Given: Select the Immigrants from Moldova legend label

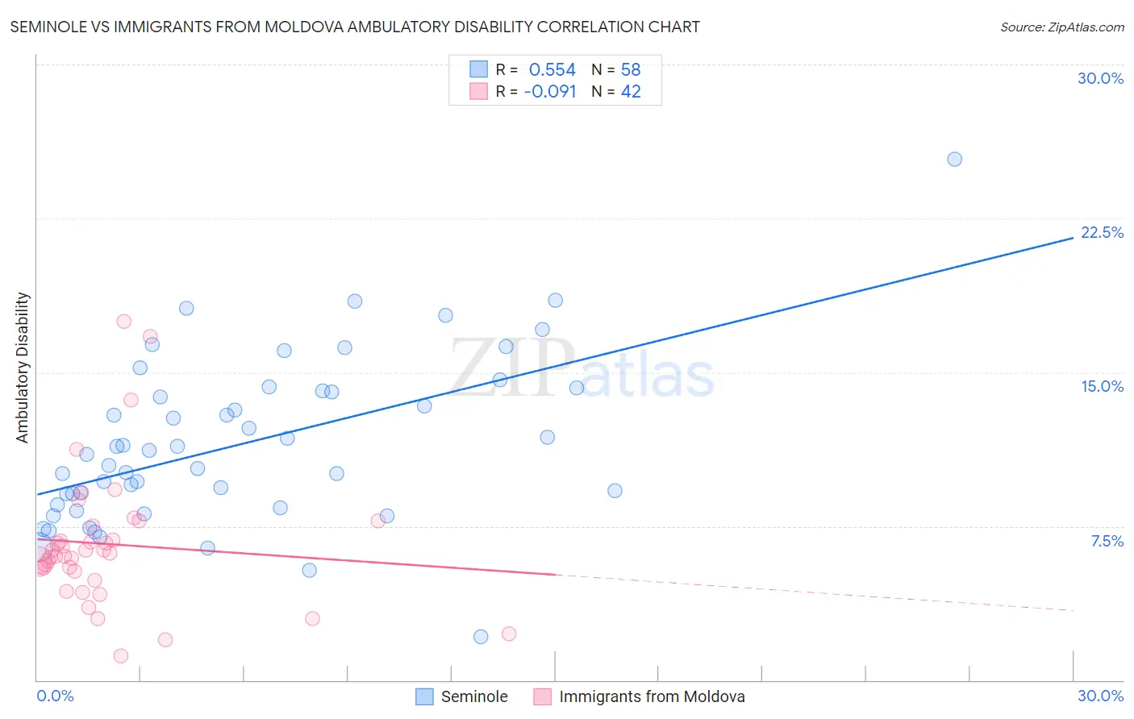Looking at the screenshot, I should 652,696.
